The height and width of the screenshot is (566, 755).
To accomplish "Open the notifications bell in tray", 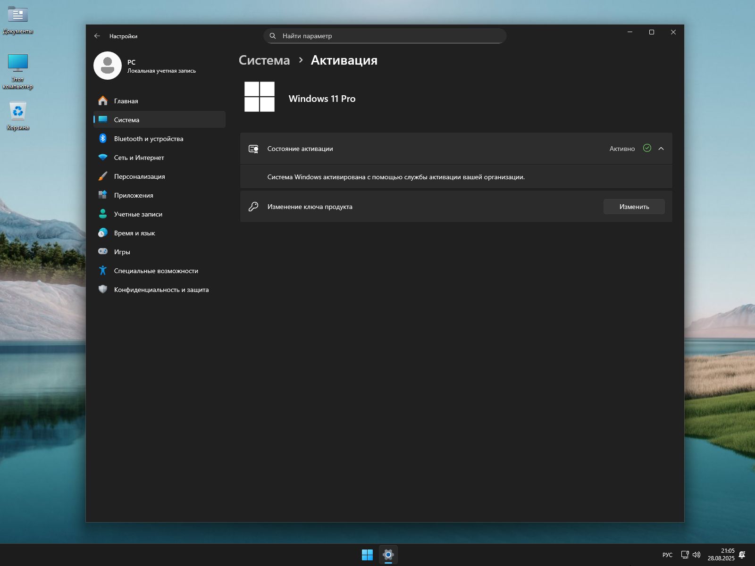I will tap(742, 555).
